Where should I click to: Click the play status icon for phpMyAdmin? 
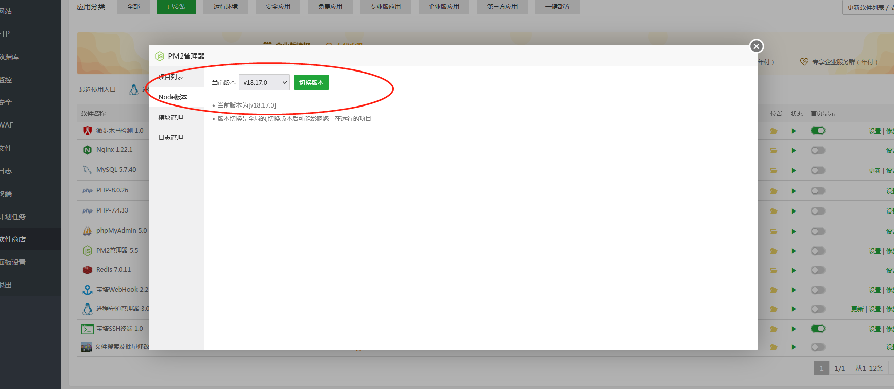tap(794, 231)
